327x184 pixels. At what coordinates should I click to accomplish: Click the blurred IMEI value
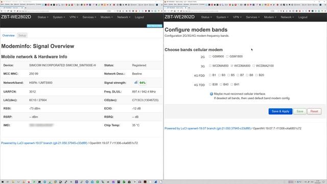pyautogui.click(x=41, y=125)
